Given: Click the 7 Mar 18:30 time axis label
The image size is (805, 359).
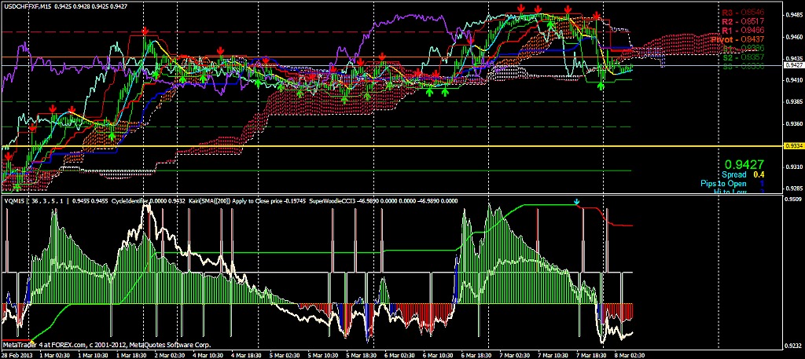Looking at the screenshot, I should [590, 354].
